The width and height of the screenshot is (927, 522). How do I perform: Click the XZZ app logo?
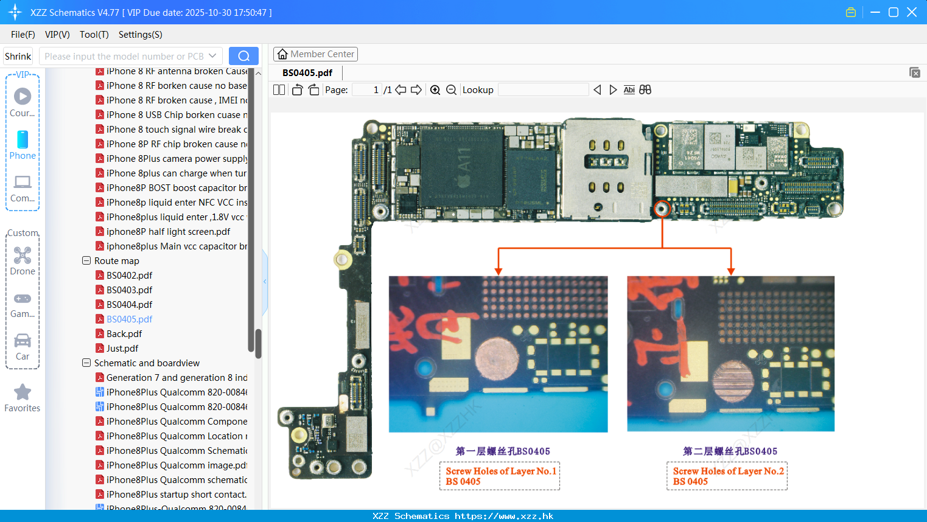[15, 12]
